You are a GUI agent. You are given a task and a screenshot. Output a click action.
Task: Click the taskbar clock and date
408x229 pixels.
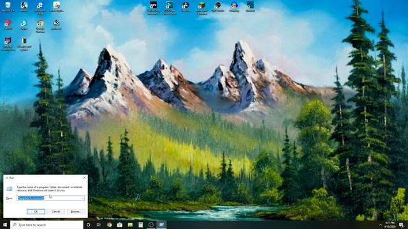click(390, 225)
